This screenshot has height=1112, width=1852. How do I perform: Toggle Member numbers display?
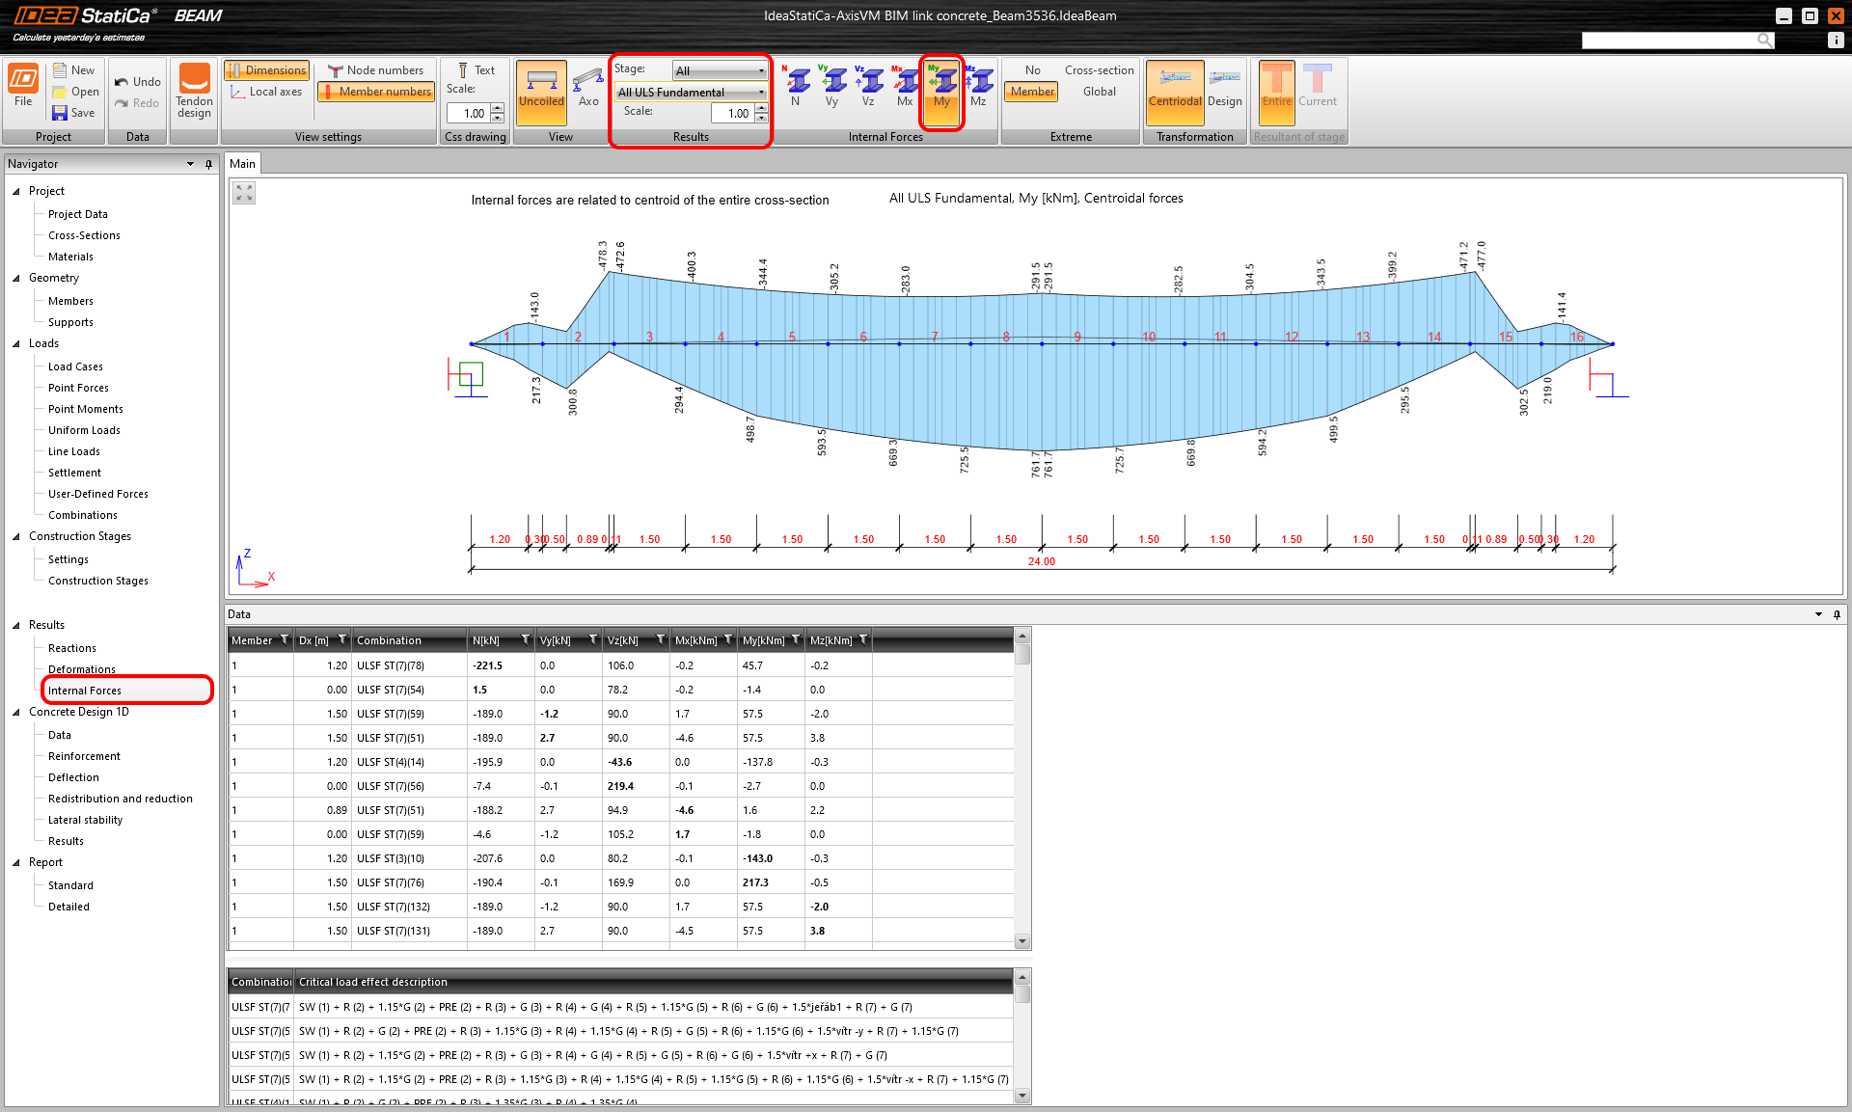[x=376, y=92]
